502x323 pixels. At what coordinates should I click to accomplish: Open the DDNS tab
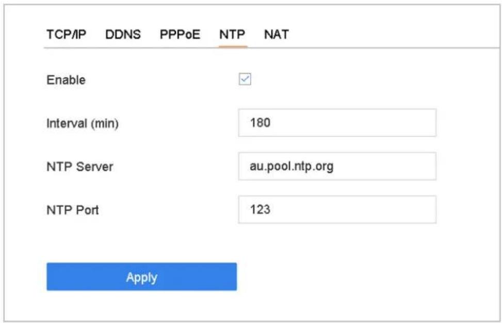point(123,34)
